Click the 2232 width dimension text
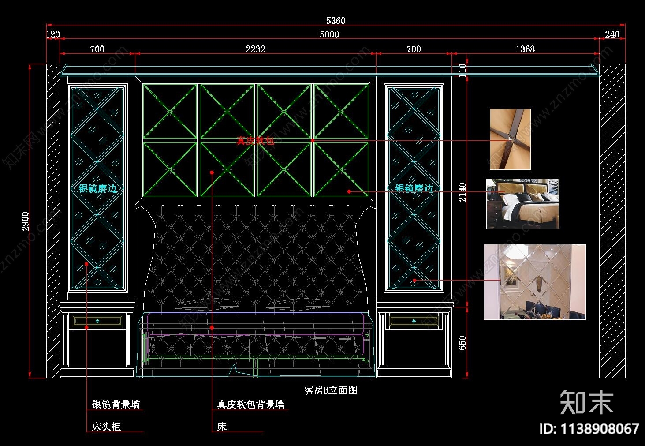645x446 pixels. 255,49
